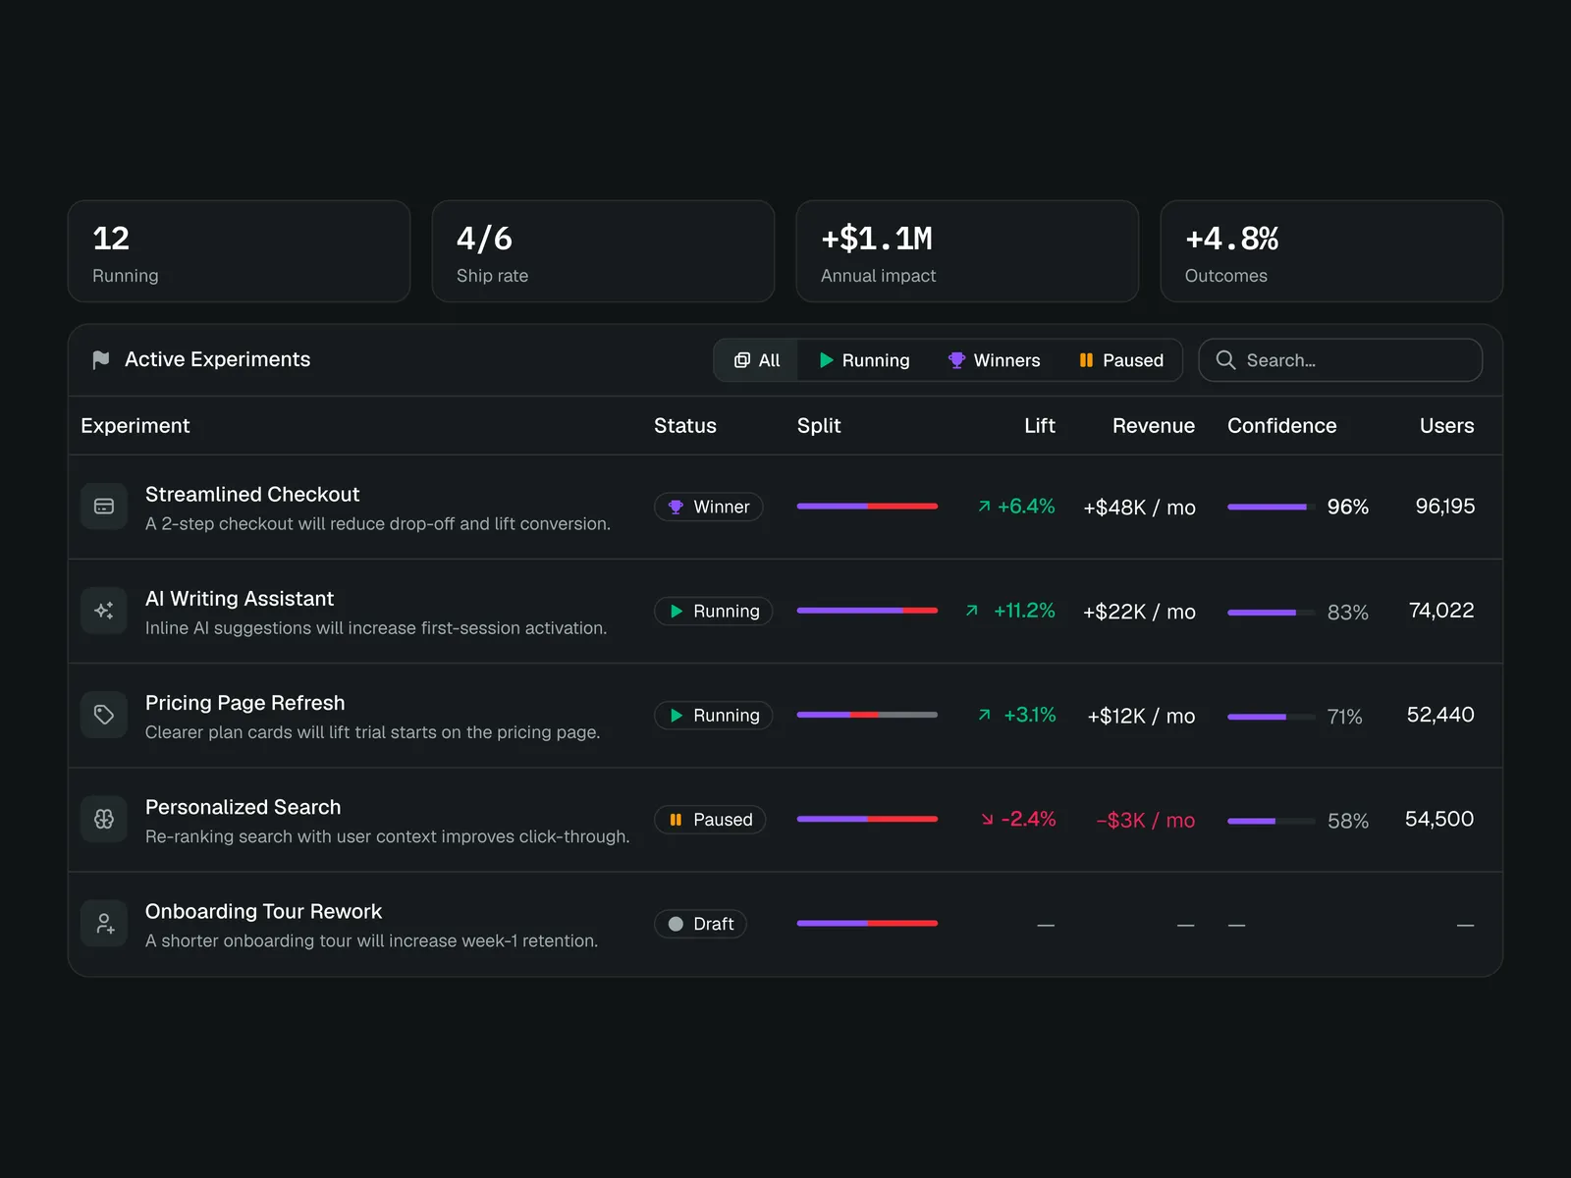Image resolution: width=1571 pixels, height=1178 pixels.
Task: Click the 74,022 users value
Action: (1441, 611)
